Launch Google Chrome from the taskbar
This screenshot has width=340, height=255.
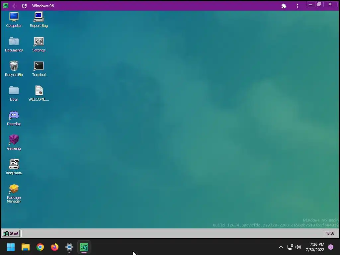(x=40, y=247)
